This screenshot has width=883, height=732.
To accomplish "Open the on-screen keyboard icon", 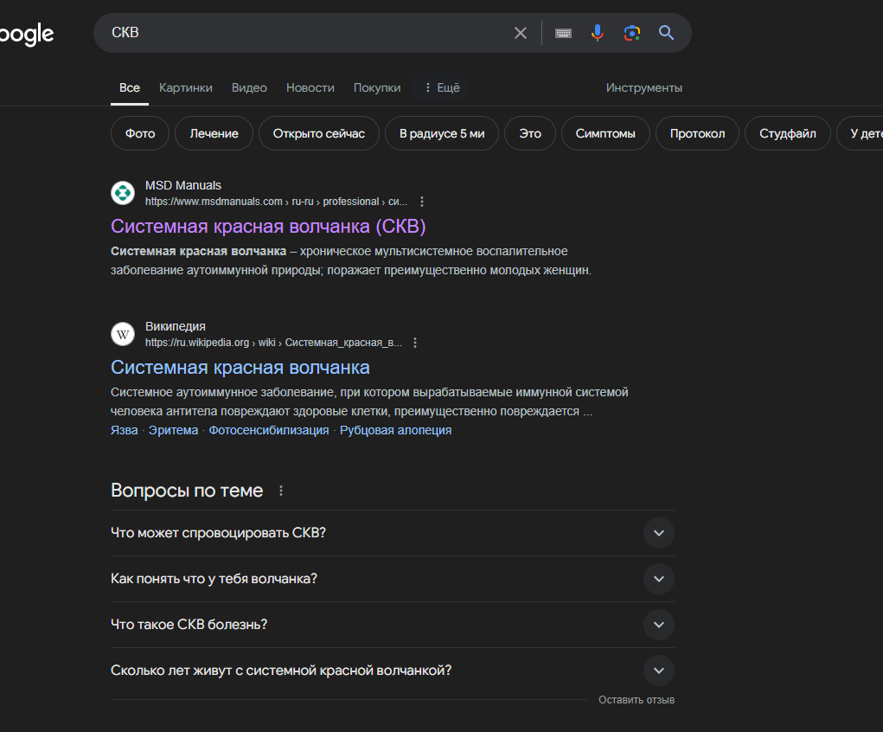I will click(563, 33).
